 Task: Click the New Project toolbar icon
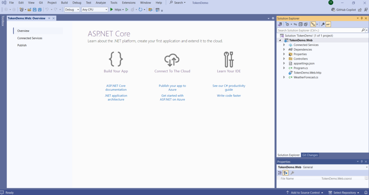click(x=22, y=10)
